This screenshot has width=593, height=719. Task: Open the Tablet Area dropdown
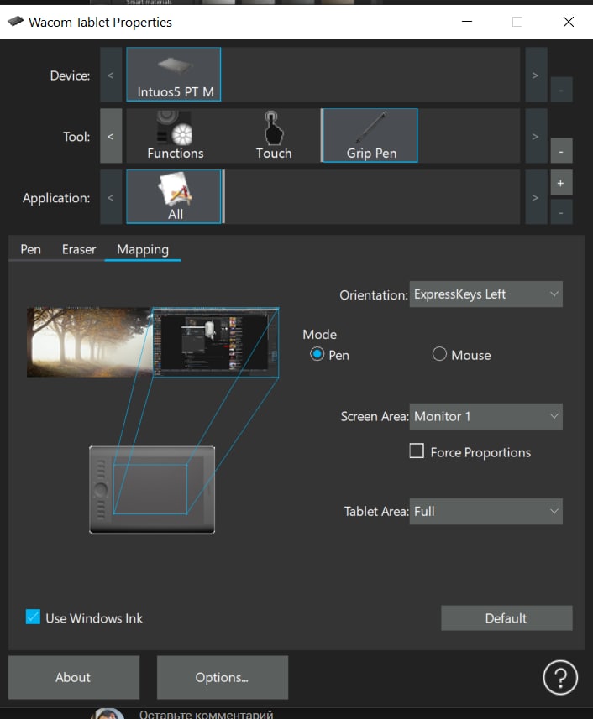tap(485, 511)
